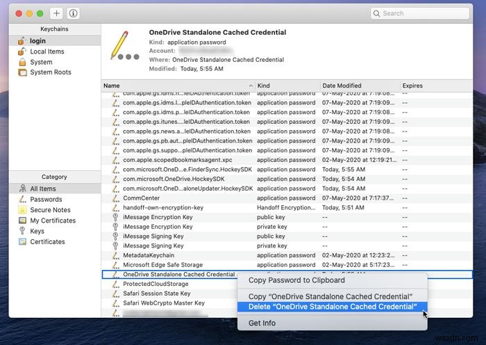
Task: Choose Copy Password to Clipboard
Action: 333,280
